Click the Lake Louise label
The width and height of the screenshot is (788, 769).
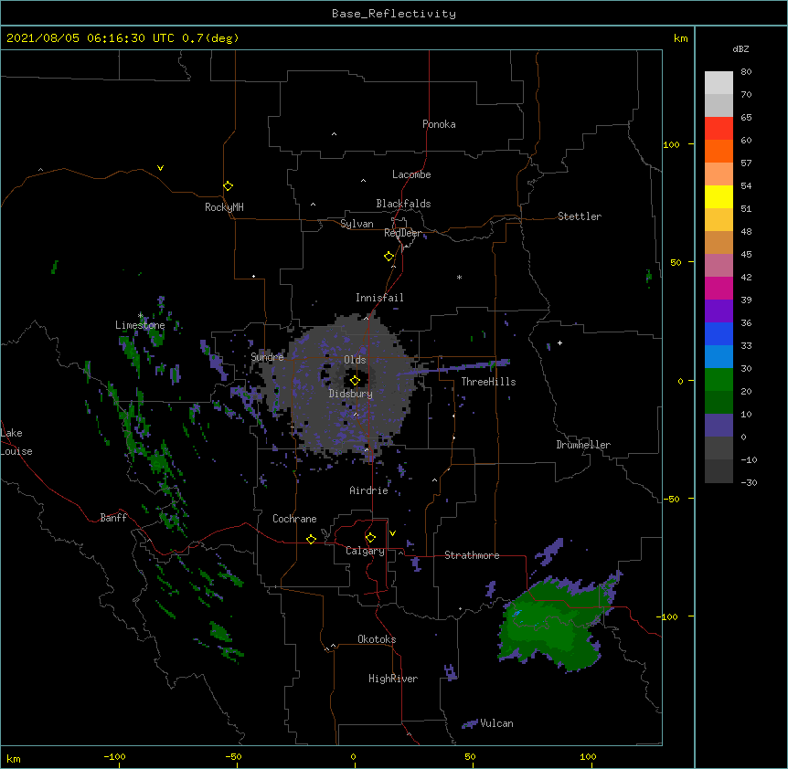[x=16, y=442]
